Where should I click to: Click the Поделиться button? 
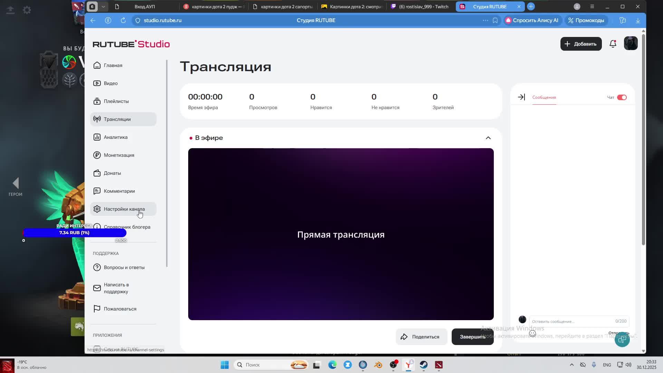coord(421,336)
